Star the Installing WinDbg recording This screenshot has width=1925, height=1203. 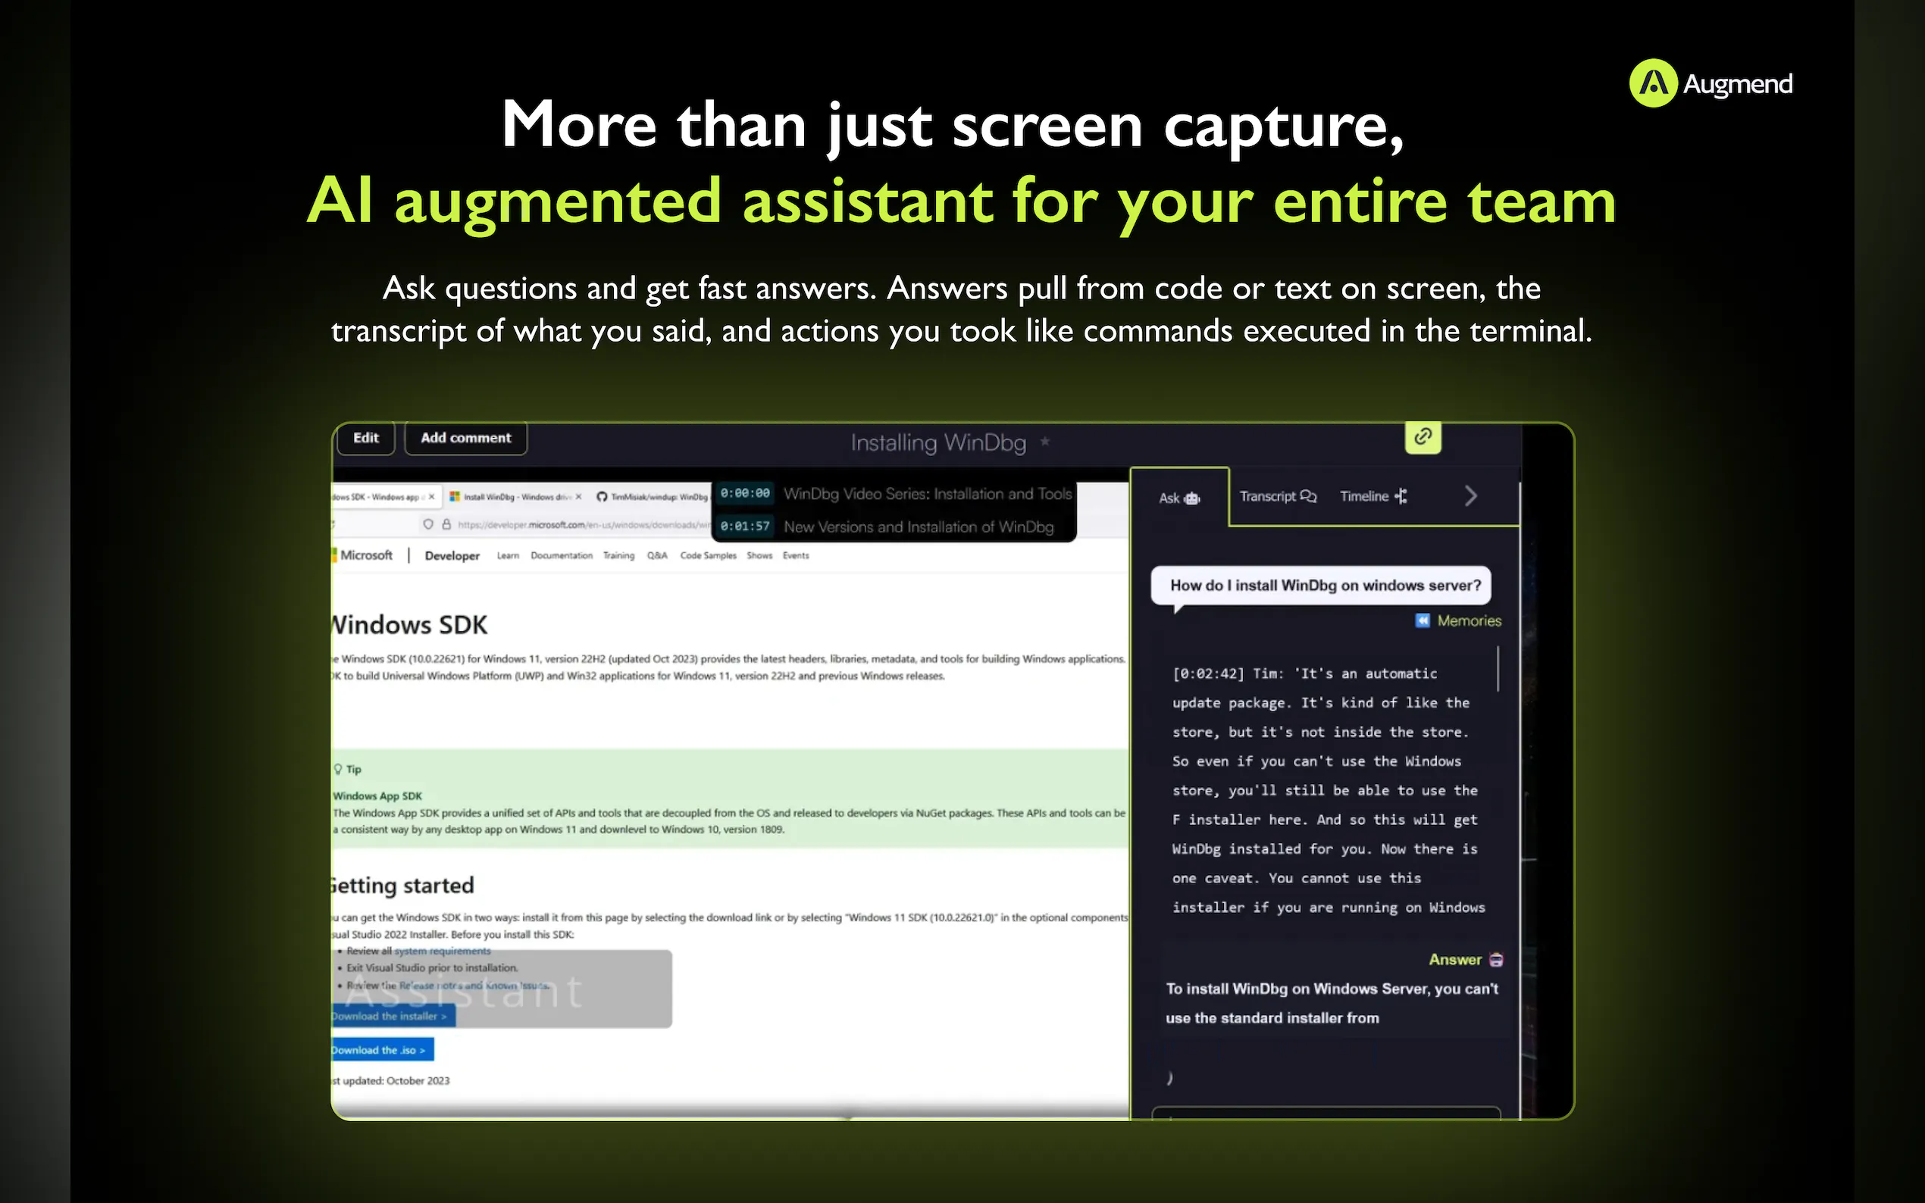(1045, 442)
